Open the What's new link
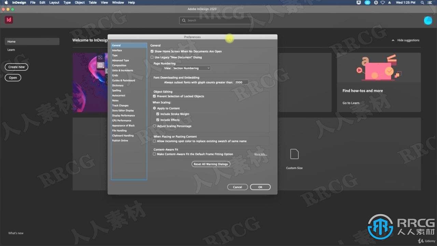This screenshot has height=246, width=437. [x=16, y=233]
